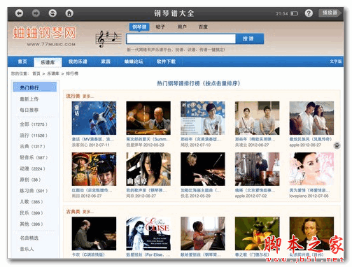Switch to 文字版 text version
352x267 pixels.
coord(336,62)
